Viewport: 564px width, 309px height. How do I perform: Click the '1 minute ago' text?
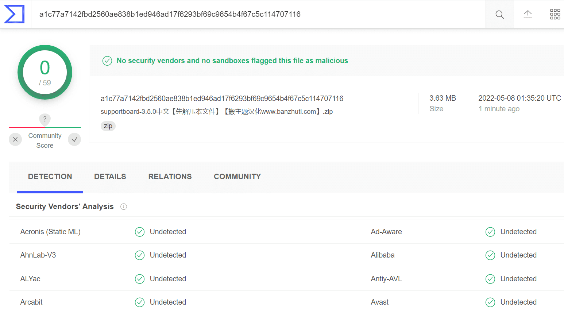pyautogui.click(x=499, y=109)
